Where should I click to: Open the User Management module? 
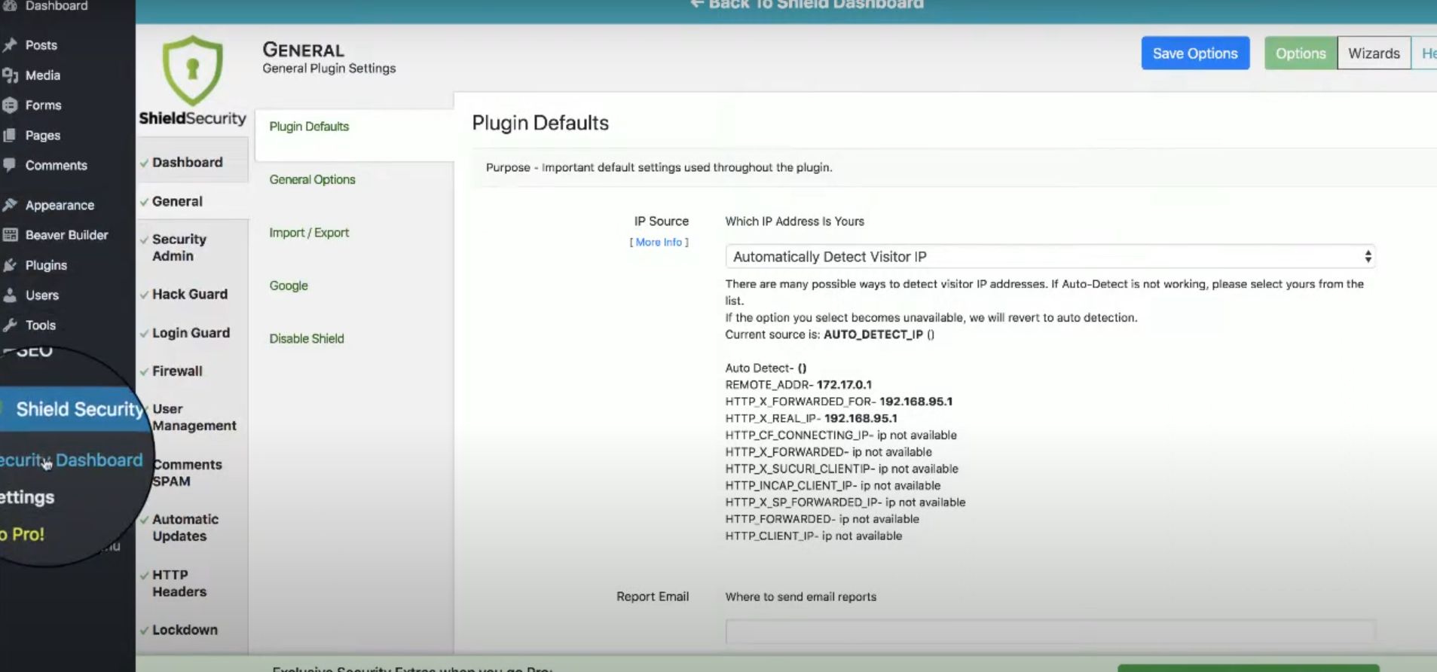(x=194, y=417)
